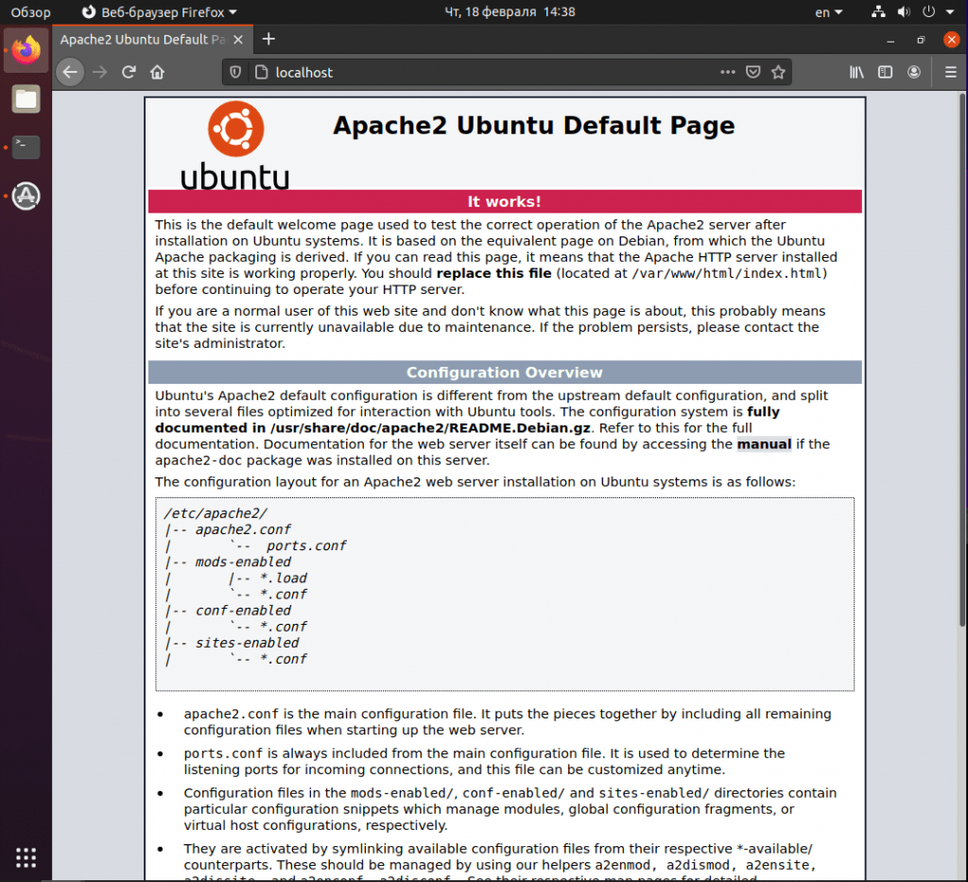Open a new browser tab
968x882 pixels.
(x=268, y=40)
